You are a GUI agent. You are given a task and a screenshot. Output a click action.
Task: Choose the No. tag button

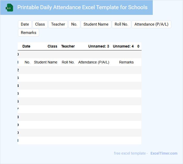(x=74, y=24)
